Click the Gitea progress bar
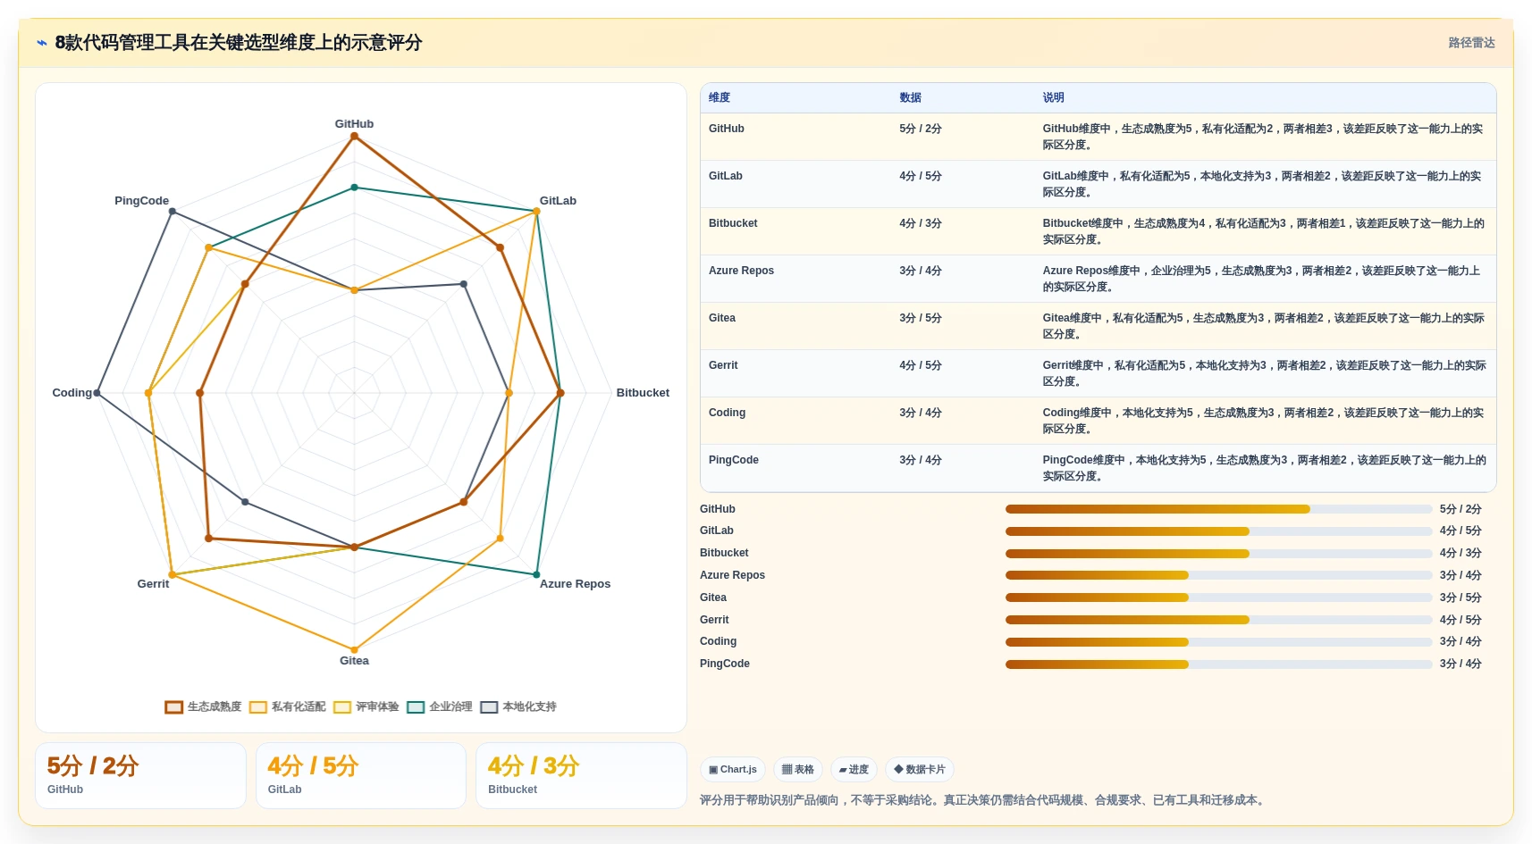 (x=1218, y=597)
